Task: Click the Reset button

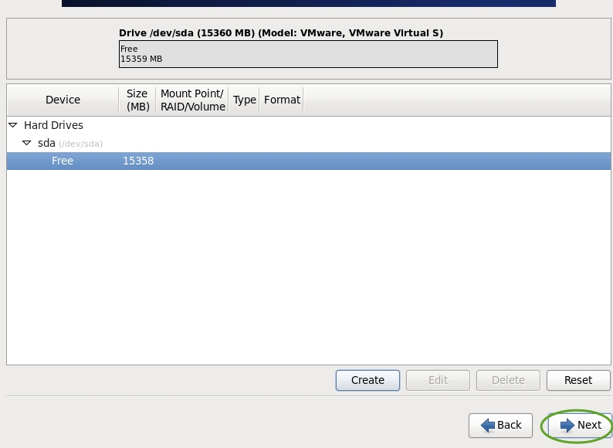Action: point(578,380)
